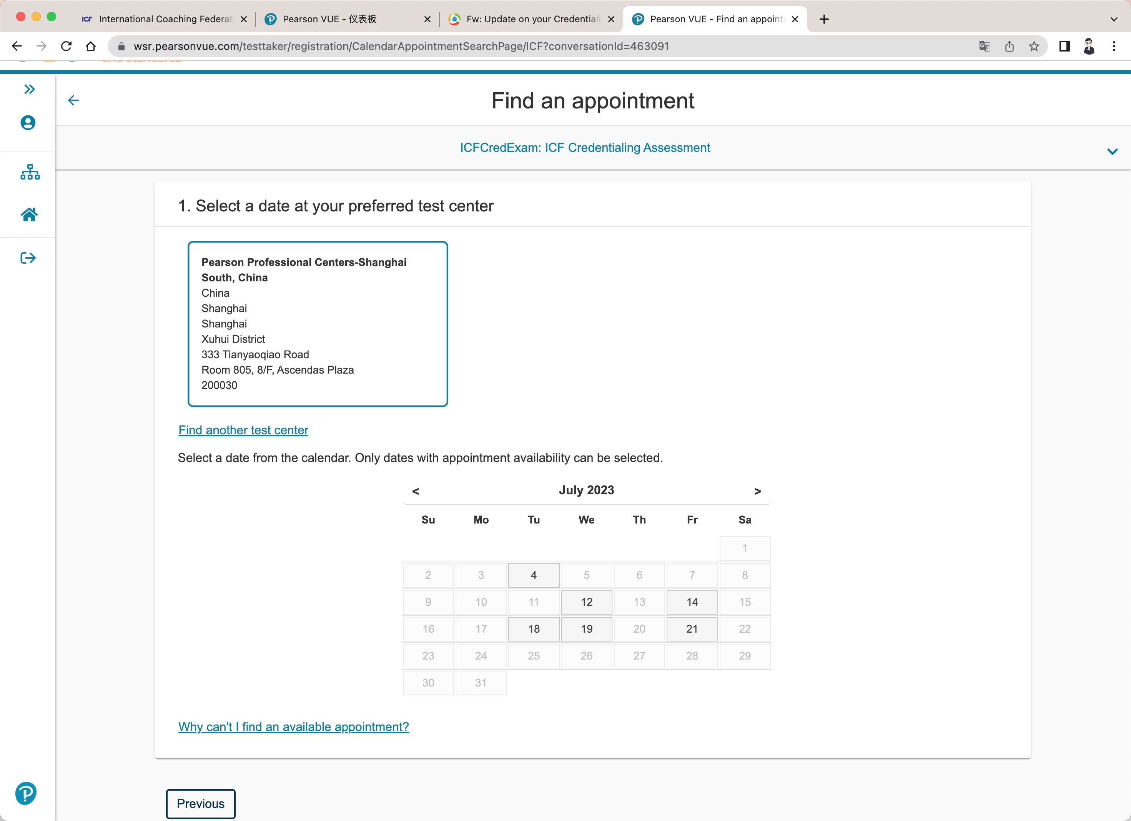
Task: Click the site map hierarchy icon
Action: [30, 172]
